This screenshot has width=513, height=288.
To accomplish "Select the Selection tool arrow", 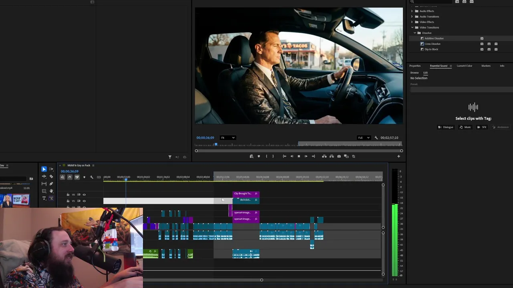I will pyautogui.click(x=44, y=169).
